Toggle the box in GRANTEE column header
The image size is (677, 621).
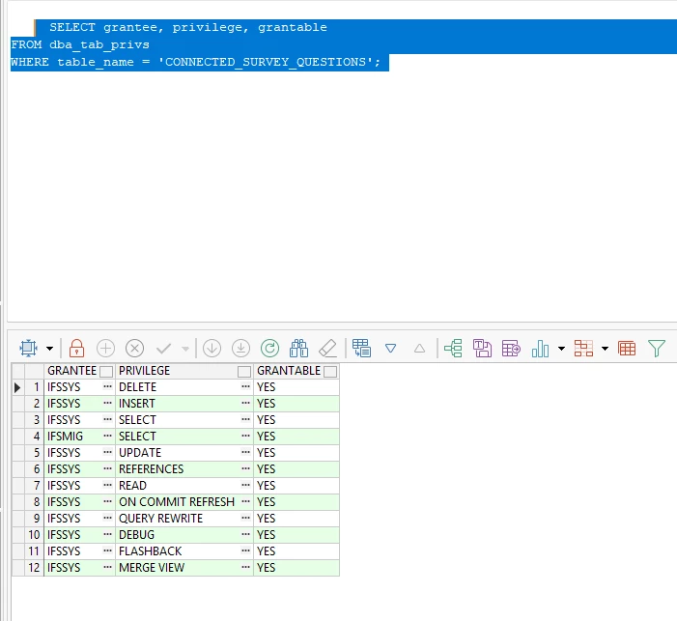pos(106,372)
